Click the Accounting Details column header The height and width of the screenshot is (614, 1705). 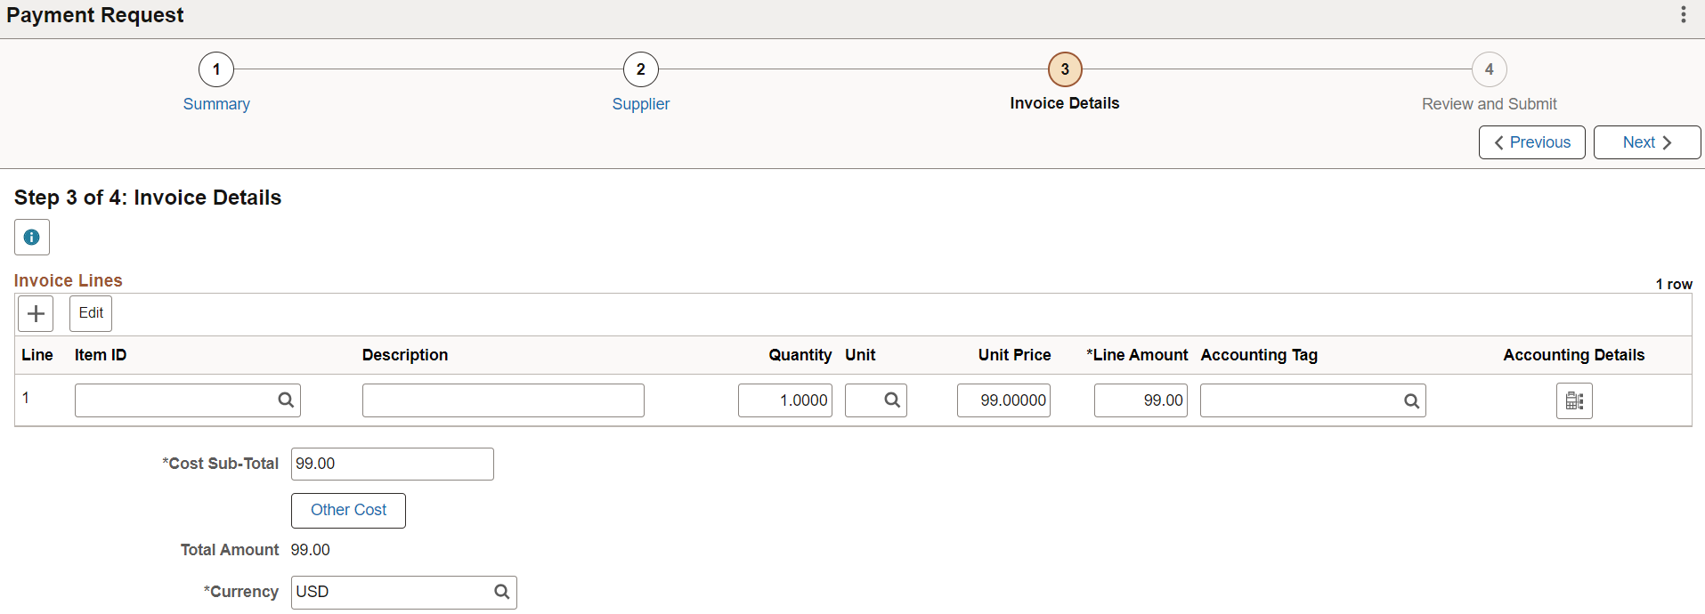(x=1574, y=355)
